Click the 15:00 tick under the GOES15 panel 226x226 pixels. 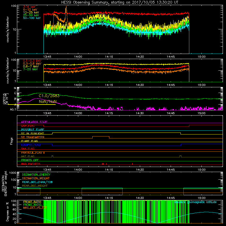(201, 113)
